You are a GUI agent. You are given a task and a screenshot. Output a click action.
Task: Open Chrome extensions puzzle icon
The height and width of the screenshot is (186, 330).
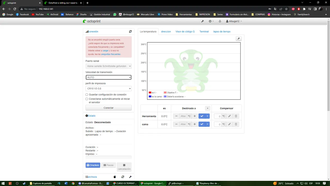[304, 9]
